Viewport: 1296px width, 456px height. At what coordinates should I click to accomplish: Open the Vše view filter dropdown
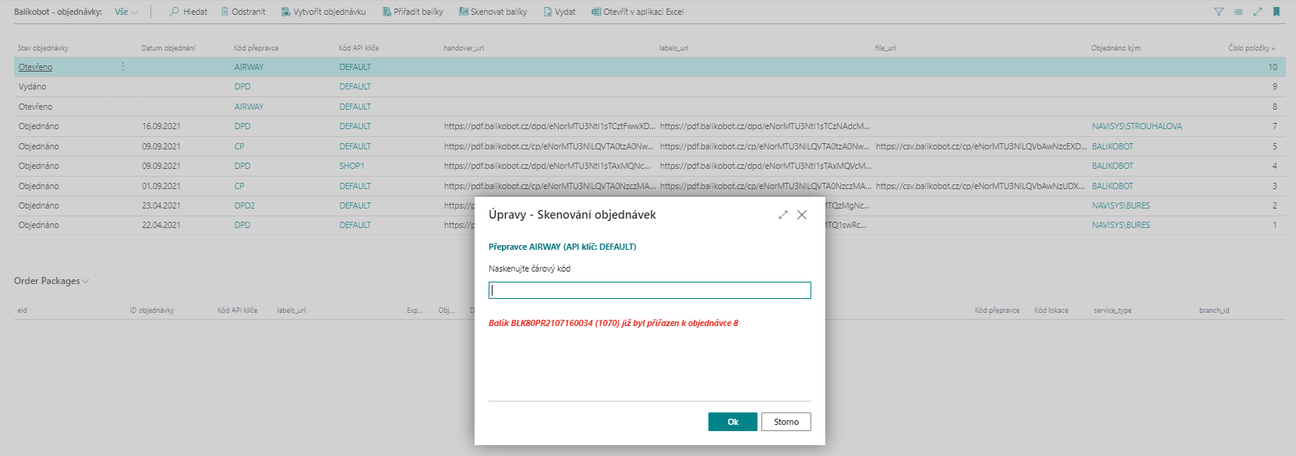[x=125, y=12]
